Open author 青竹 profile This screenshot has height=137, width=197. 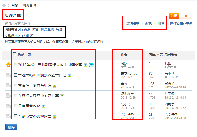[124, 84]
